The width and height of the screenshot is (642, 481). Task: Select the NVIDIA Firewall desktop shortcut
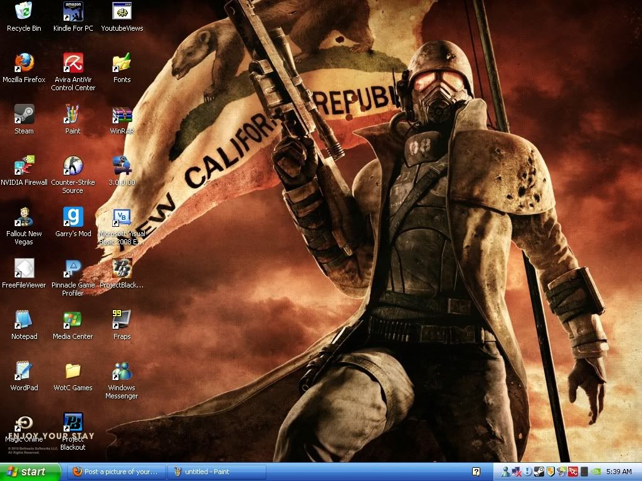click(x=24, y=170)
